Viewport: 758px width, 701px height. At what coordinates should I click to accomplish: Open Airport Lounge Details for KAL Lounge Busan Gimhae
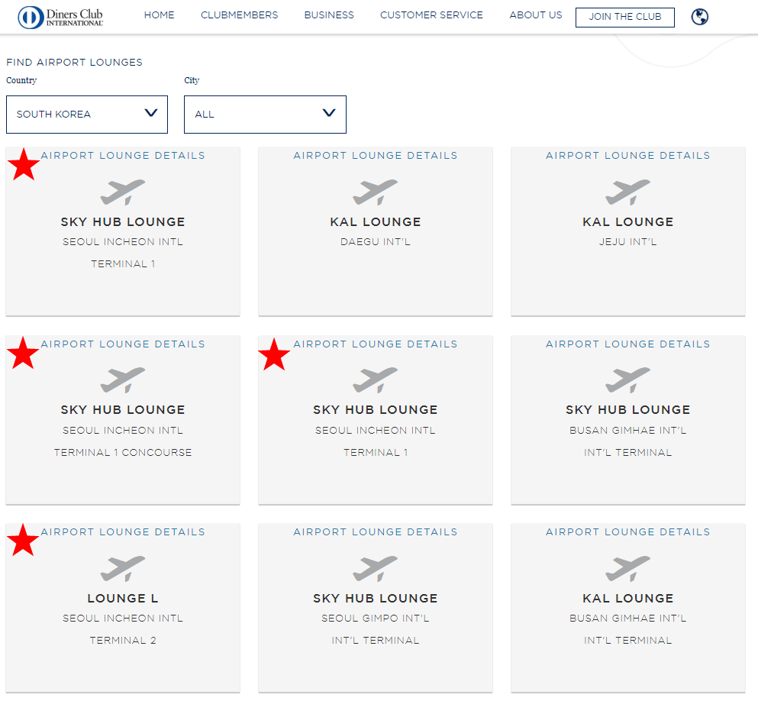coord(628,531)
